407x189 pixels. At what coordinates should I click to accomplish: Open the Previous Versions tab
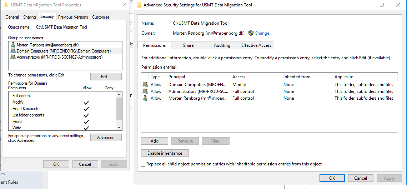[73, 17]
